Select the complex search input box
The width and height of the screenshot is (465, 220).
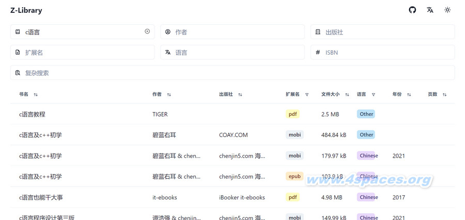point(233,73)
